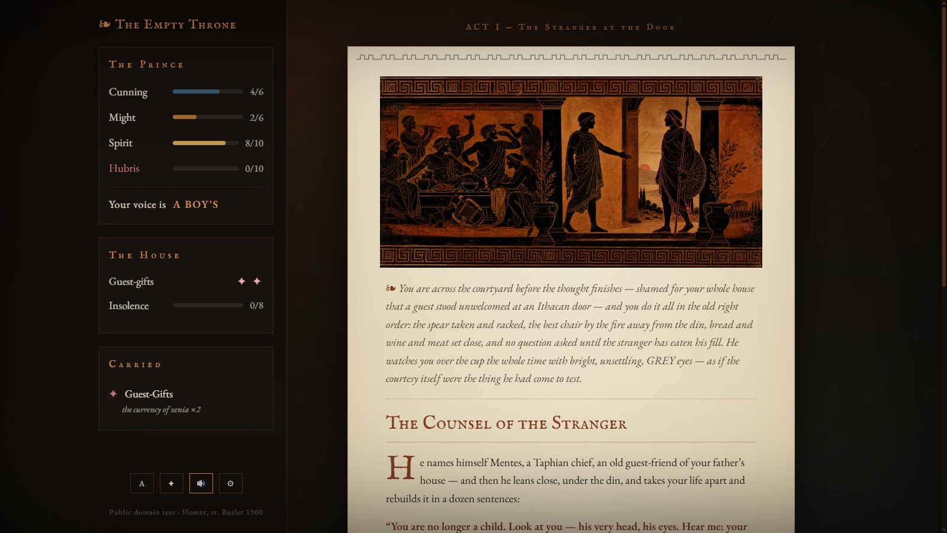Open settings with the gear button
Screen dimensions: 947x533
pos(231,483)
